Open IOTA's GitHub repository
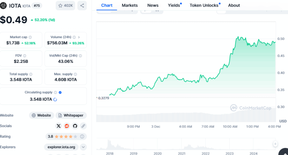Image resolution: width=288 pixels, height=155 pixels. click(x=75, y=126)
